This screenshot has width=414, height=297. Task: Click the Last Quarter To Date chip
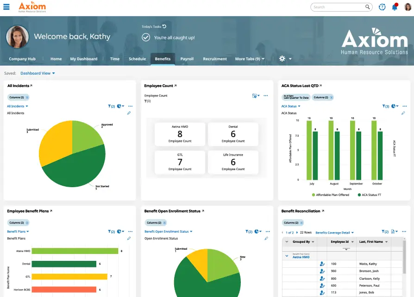click(296, 97)
